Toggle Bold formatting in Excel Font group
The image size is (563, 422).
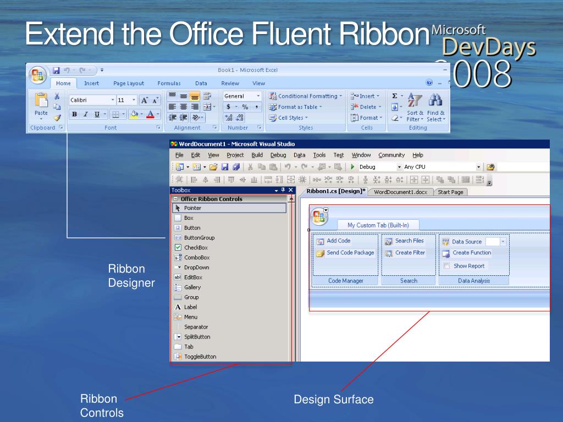pos(74,114)
